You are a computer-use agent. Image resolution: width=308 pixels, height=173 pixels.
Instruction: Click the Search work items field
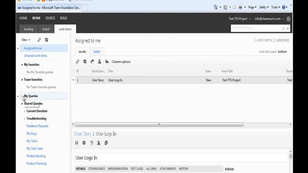click(x=256, y=28)
